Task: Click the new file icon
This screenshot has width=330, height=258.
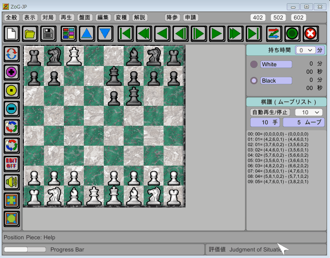Action: [x=12, y=33]
